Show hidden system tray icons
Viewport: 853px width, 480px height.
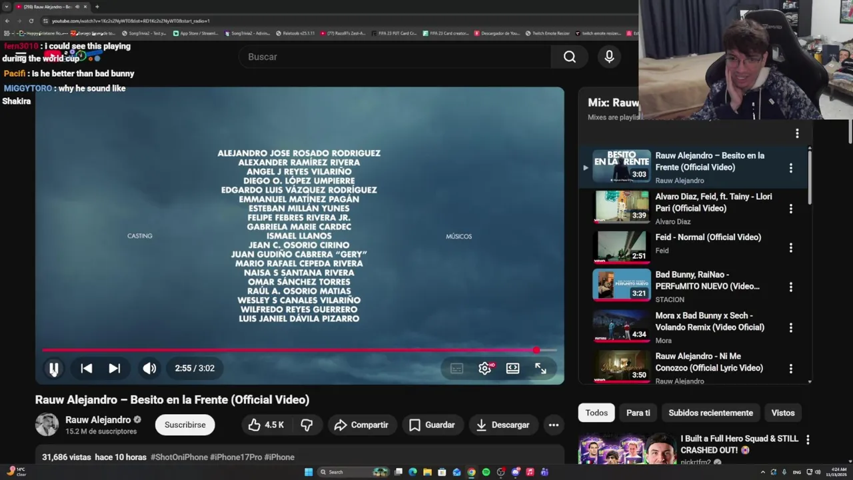pyautogui.click(x=763, y=472)
